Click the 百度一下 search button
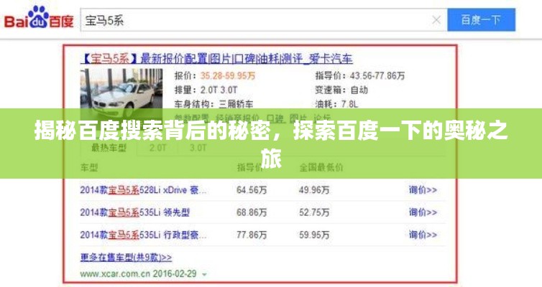 [x=481, y=20]
